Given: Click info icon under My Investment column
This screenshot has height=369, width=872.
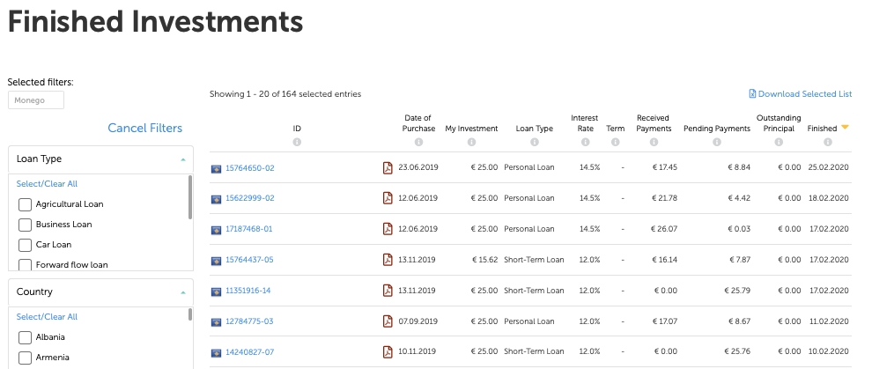Looking at the screenshot, I should 471,142.
